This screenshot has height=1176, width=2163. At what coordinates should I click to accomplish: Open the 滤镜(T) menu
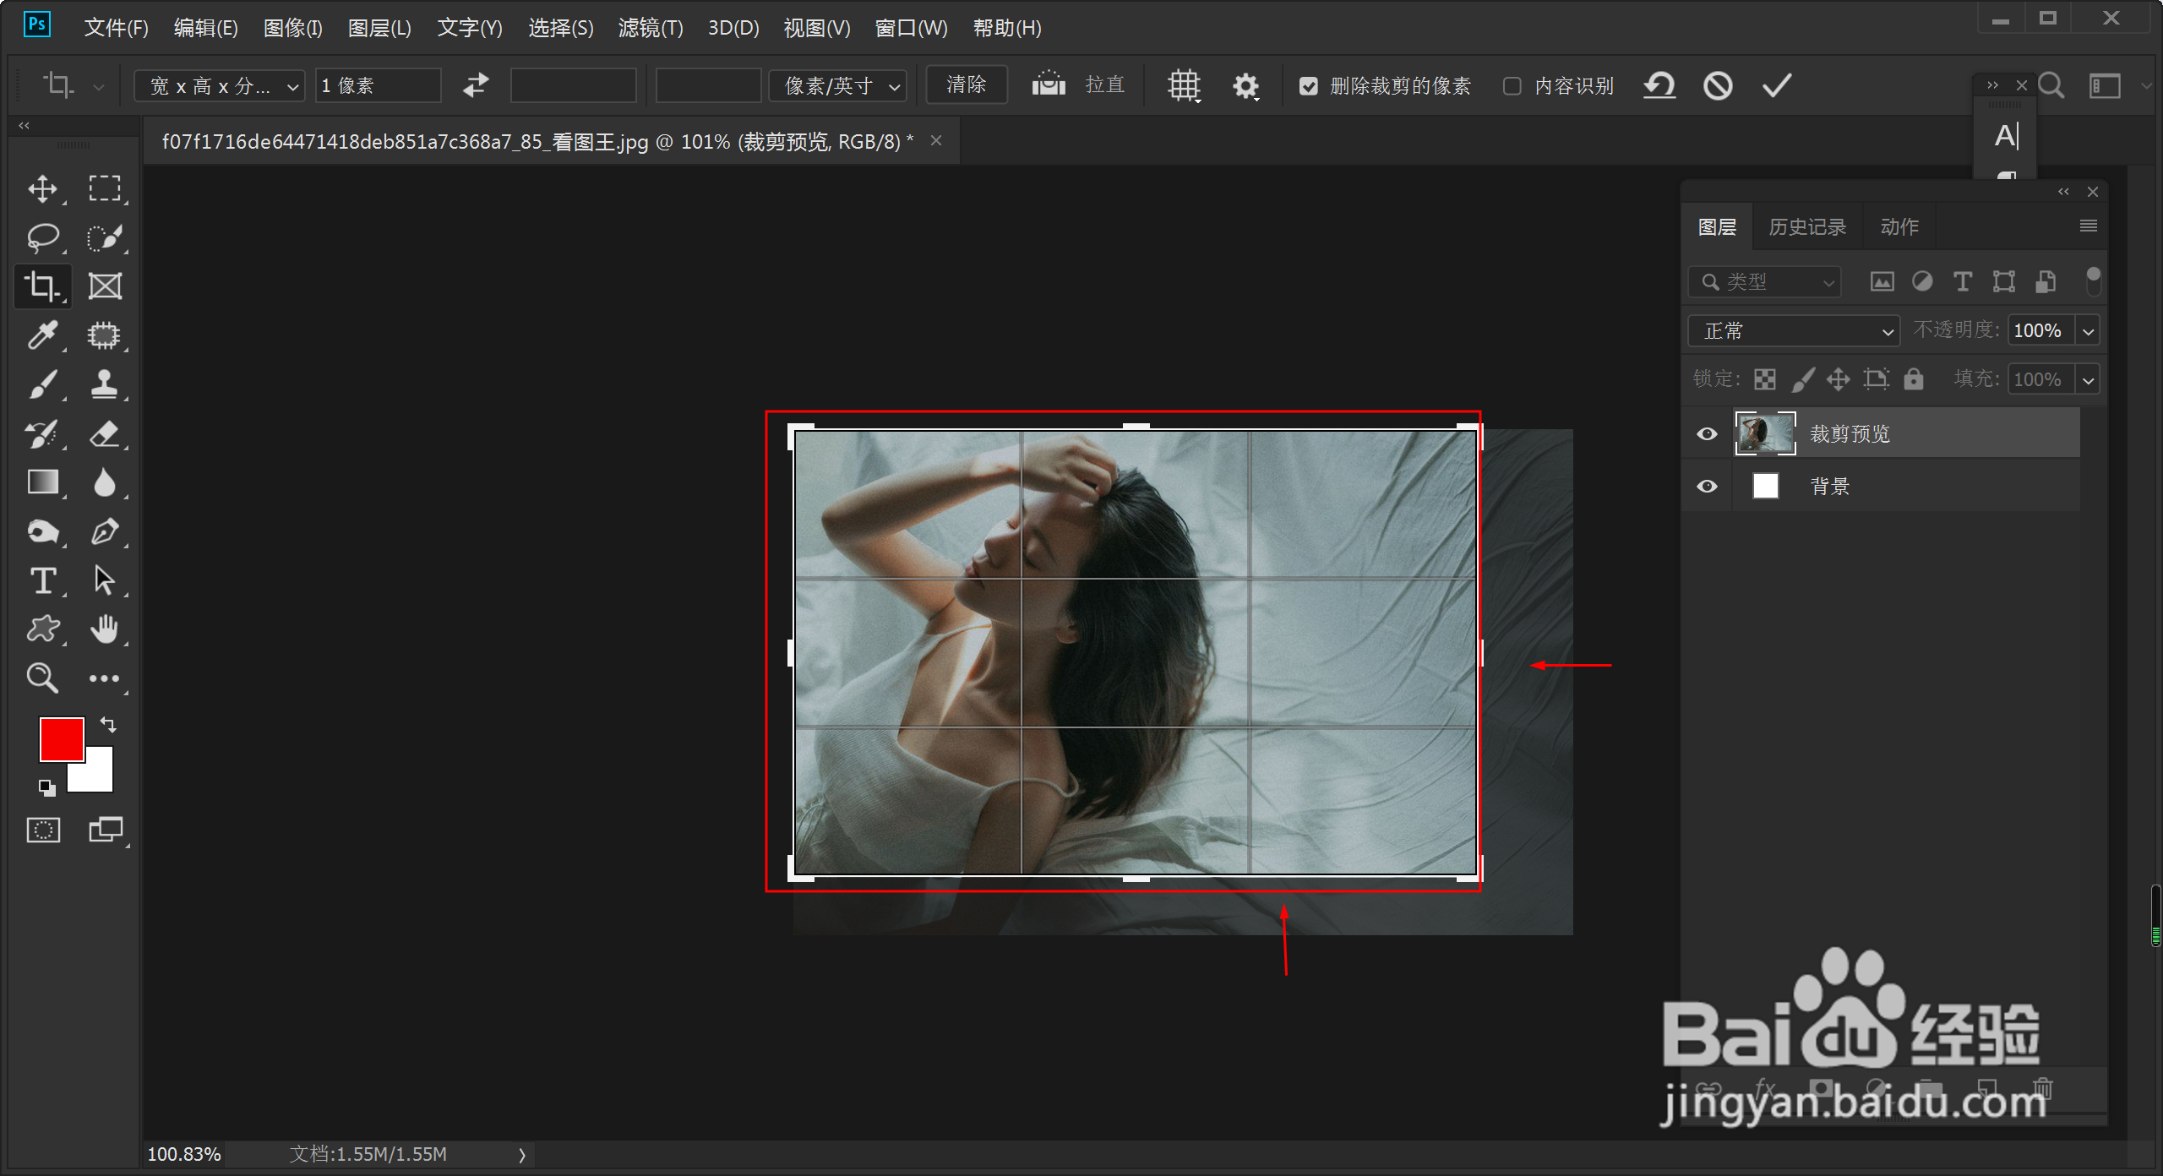tap(650, 28)
